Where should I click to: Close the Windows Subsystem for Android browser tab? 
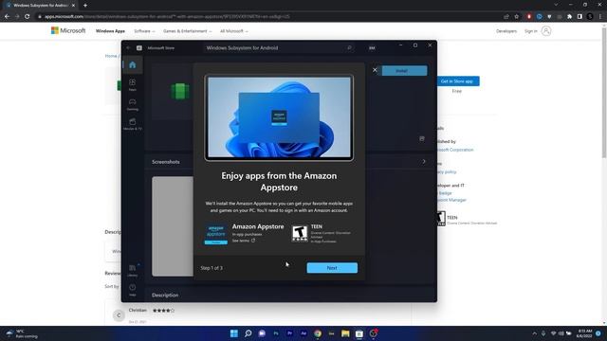(73, 6)
